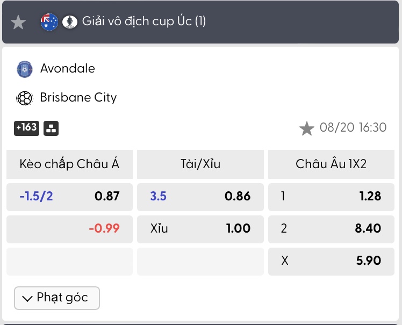Bet handicap -1.5/2 at odds 0.87
402x325 pixels.
pyautogui.click(x=69, y=197)
